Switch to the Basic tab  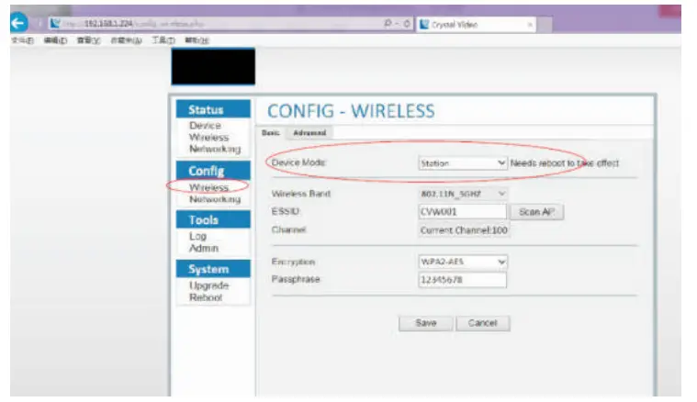[271, 133]
